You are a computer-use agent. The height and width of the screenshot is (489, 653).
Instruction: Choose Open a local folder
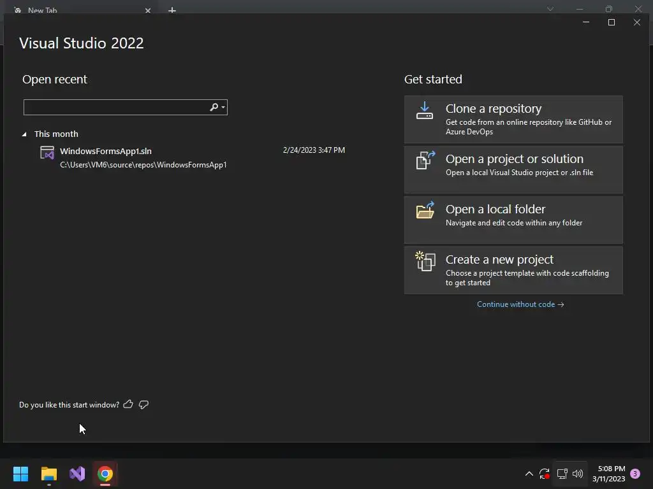(513, 220)
